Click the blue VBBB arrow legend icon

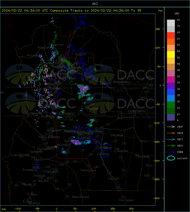(171, 152)
